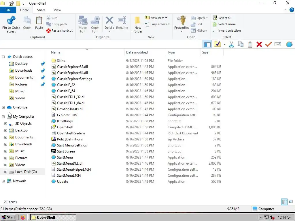Image resolution: width=295 pixels, height=221 pixels.
Task: Sort by the Name column header
Action: click(87, 52)
